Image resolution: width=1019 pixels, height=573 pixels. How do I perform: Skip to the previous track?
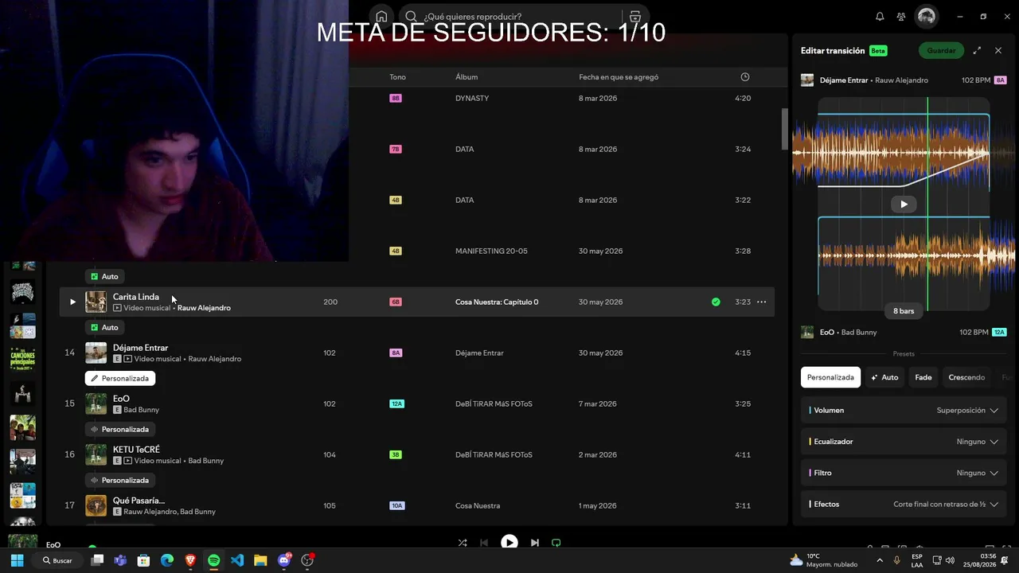click(484, 543)
